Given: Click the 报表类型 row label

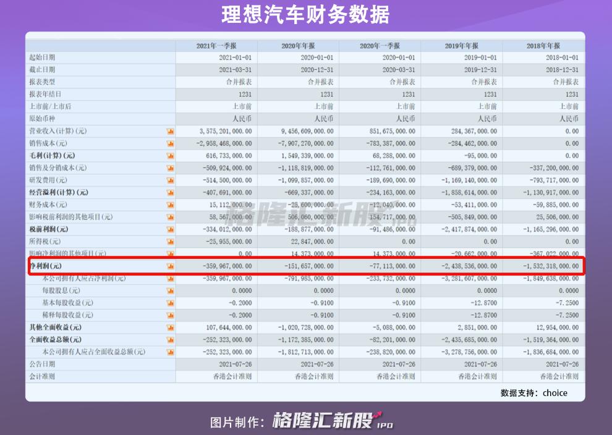Looking at the screenshot, I should (42, 82).
